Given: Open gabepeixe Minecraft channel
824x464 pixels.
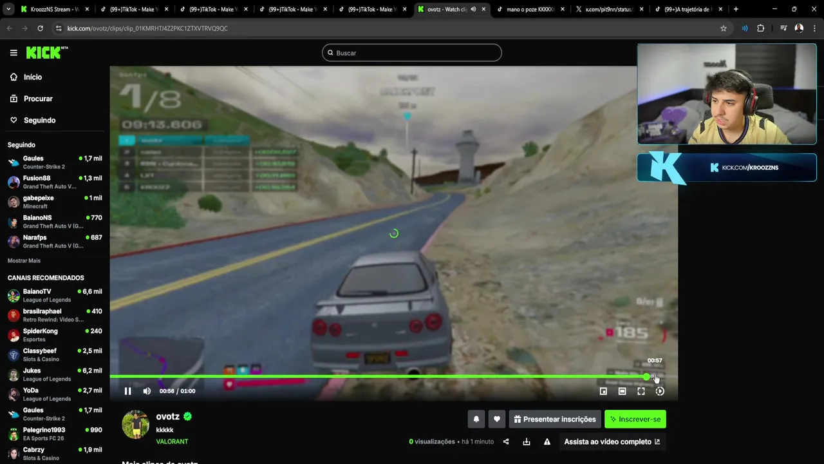Looking at the screenshot, I should pos(55,202).
